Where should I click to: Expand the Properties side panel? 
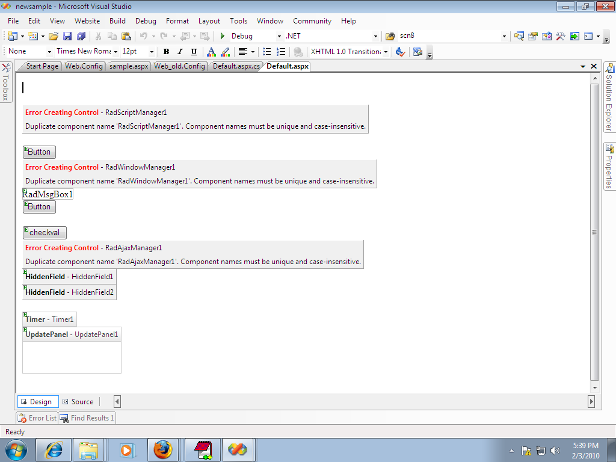609,167
